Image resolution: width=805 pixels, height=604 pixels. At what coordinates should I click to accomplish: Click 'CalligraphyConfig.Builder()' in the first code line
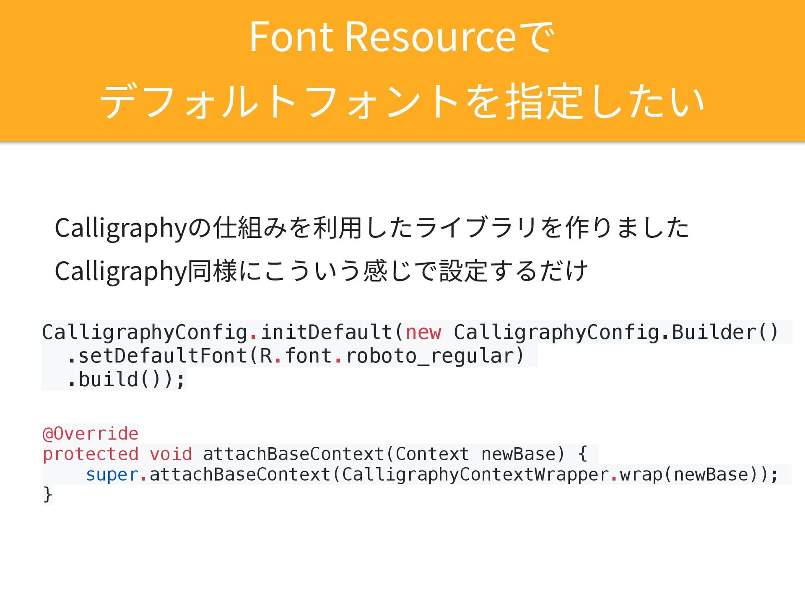point(616,332)
